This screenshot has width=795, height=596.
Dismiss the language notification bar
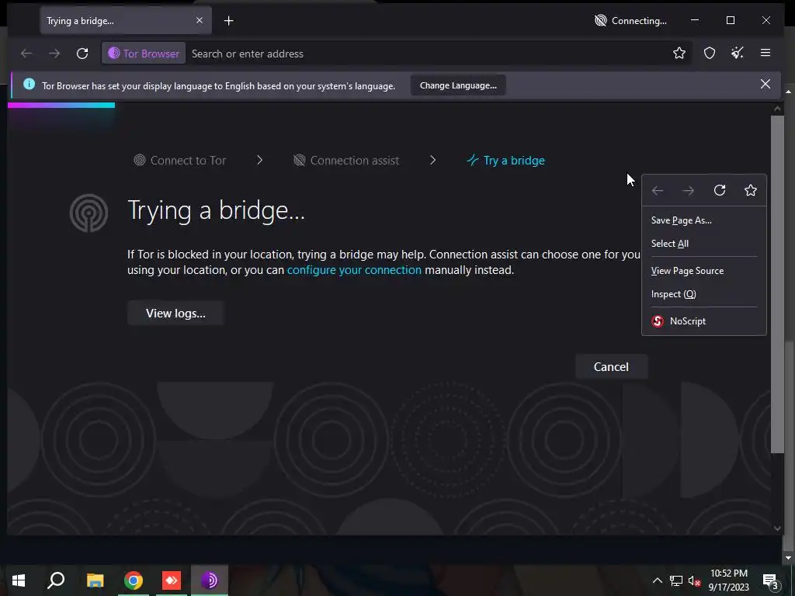(x=765, y=84)
